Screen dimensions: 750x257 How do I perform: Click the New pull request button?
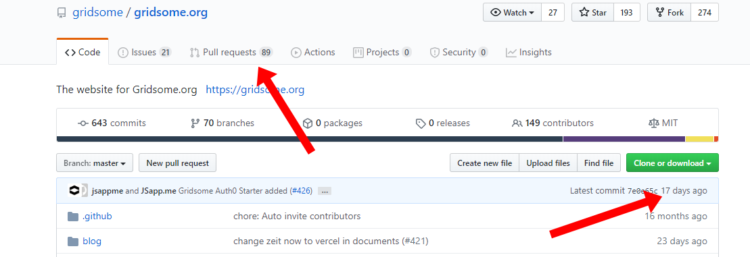177,163
